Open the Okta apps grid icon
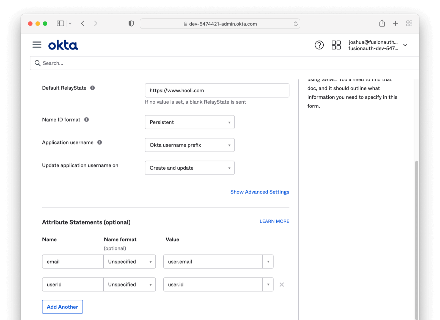The image size is (440, 320). point(336,45)
